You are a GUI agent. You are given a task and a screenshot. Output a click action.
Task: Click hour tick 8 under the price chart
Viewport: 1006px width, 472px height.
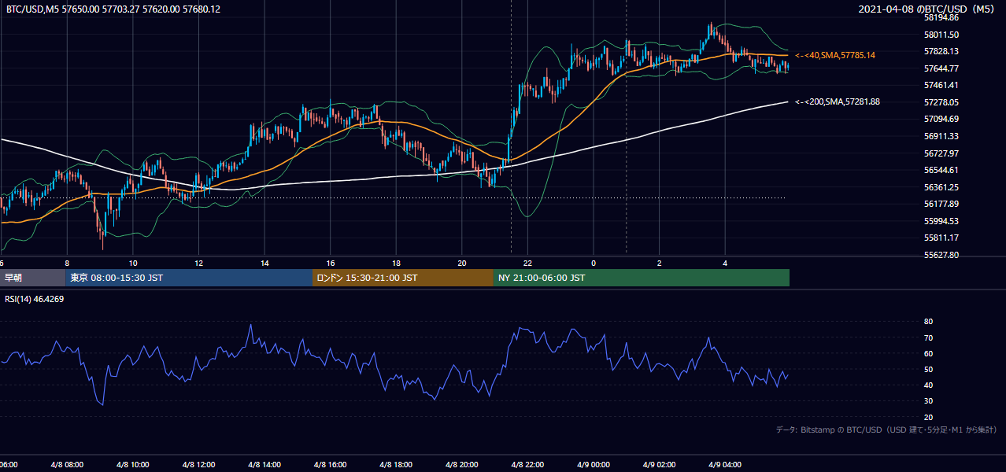(x=67, y=263)
